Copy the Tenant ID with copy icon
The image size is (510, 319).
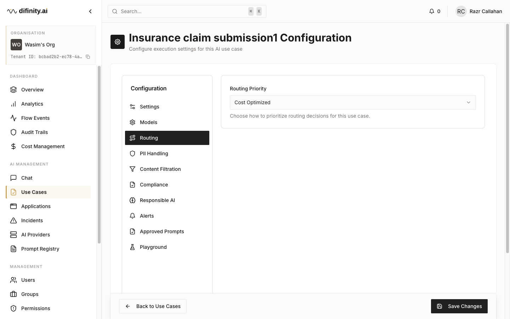coord(88,57)
